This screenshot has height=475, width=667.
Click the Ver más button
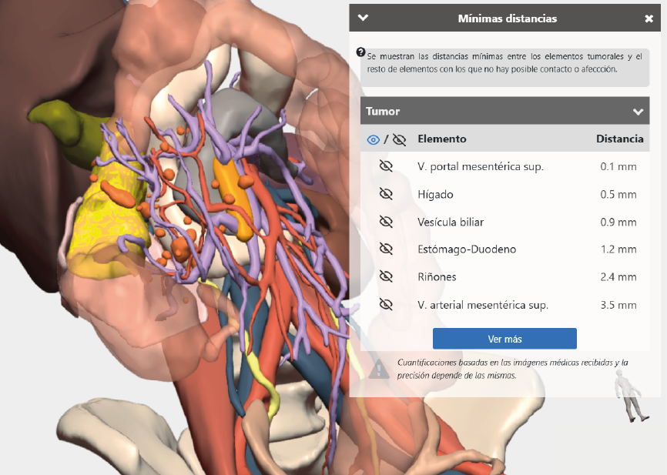(x=504, y=339)
